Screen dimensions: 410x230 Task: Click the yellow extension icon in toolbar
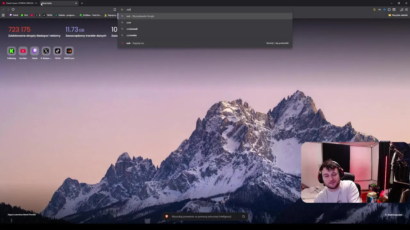coord(374,10)
